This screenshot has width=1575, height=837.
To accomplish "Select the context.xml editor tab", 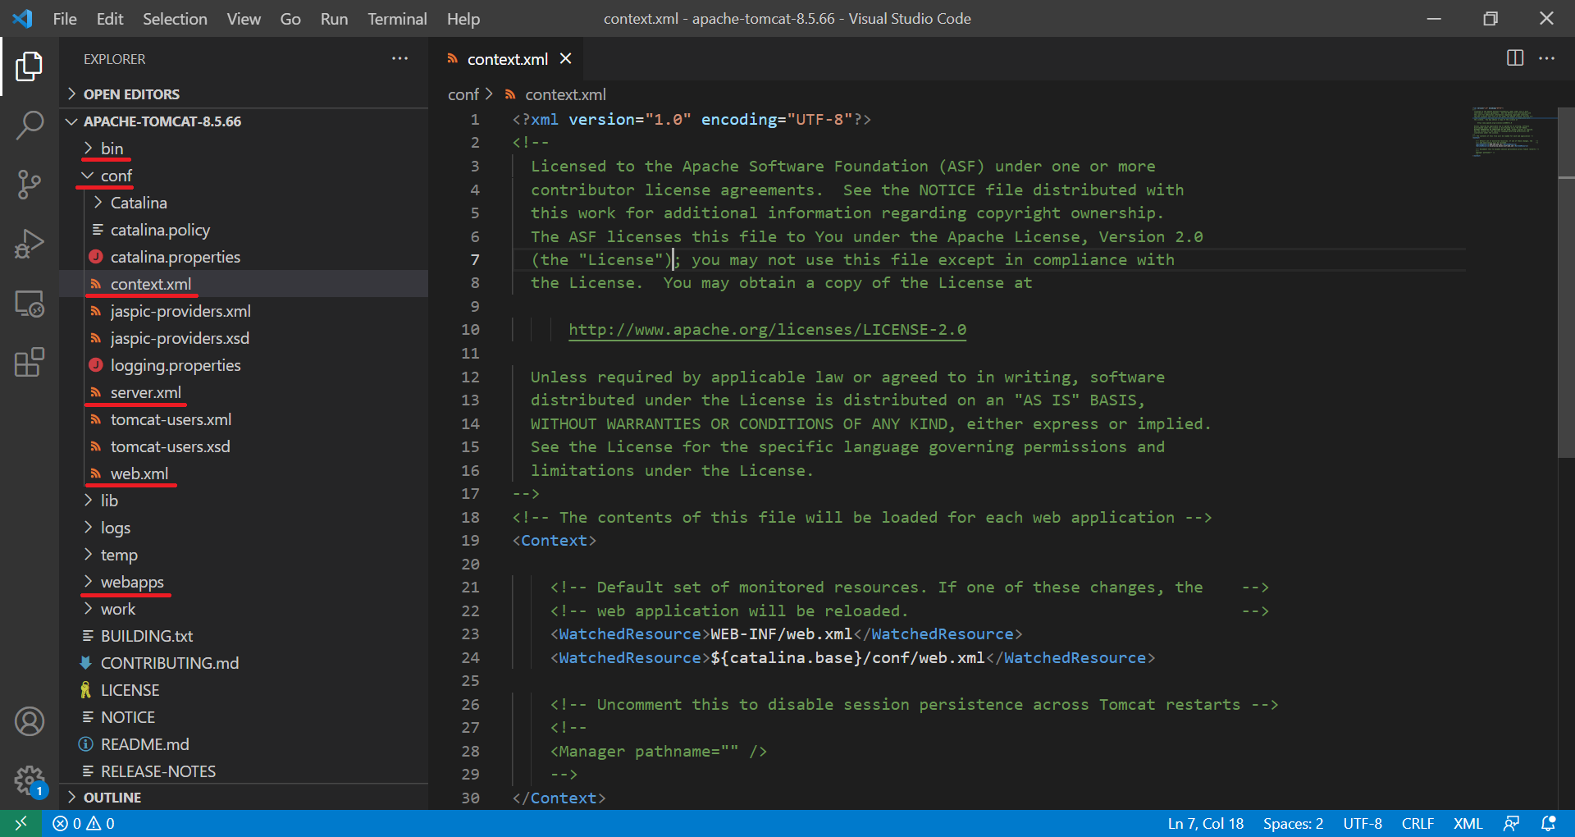I will click(507, 59).
